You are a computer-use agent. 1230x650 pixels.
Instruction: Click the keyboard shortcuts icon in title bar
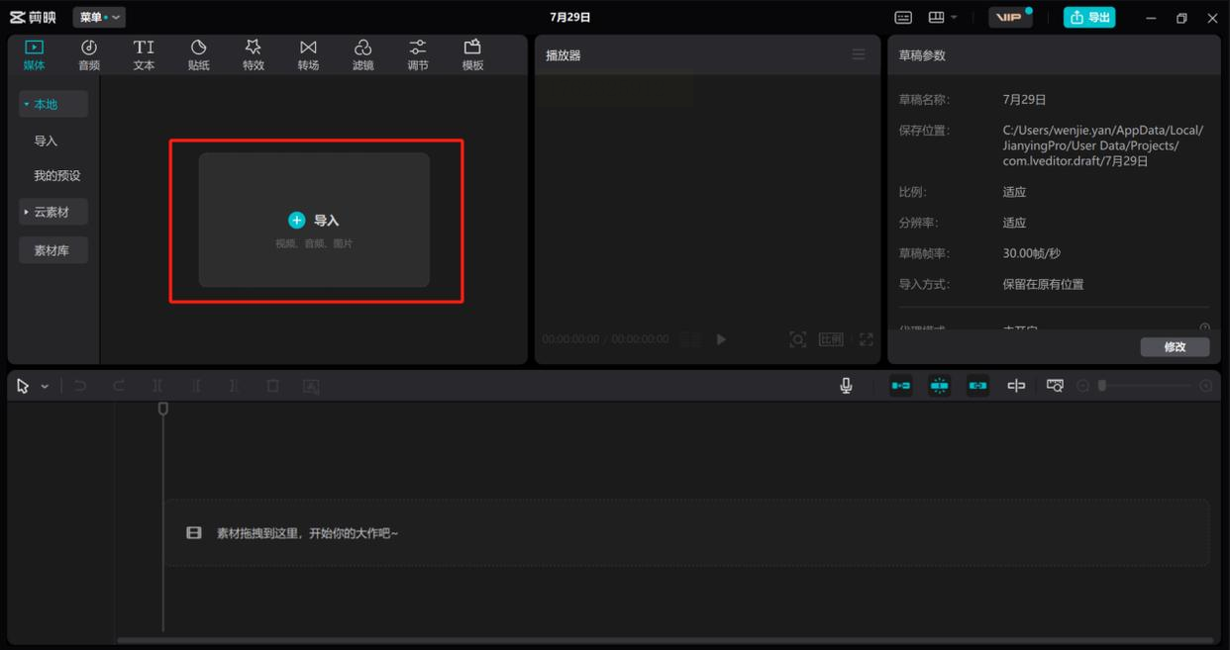pyautogui.click(x=903, y=18)
